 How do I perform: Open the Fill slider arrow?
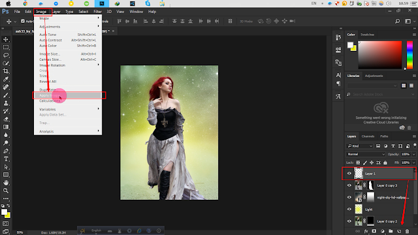[413, 163]
